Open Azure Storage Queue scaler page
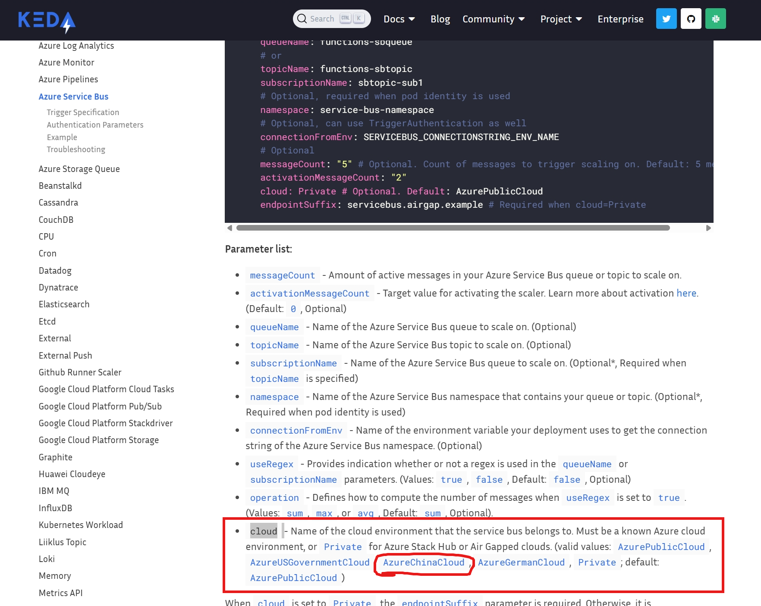The image size is (761, 606). coord(79,169)
